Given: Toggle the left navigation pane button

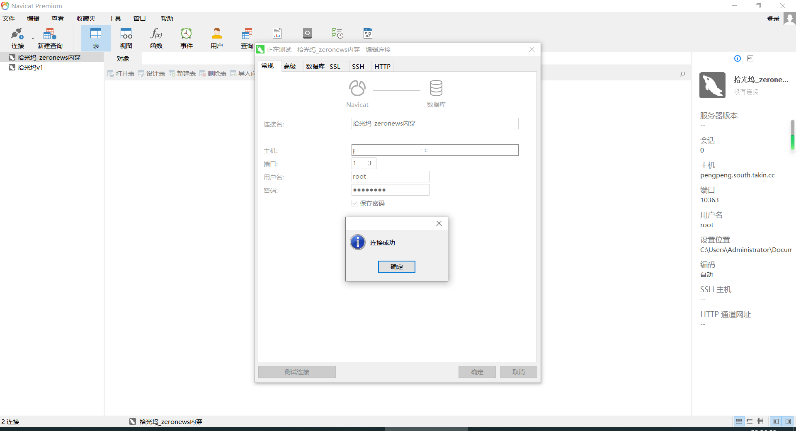Looking at the screenshot, I should [776, 421].
